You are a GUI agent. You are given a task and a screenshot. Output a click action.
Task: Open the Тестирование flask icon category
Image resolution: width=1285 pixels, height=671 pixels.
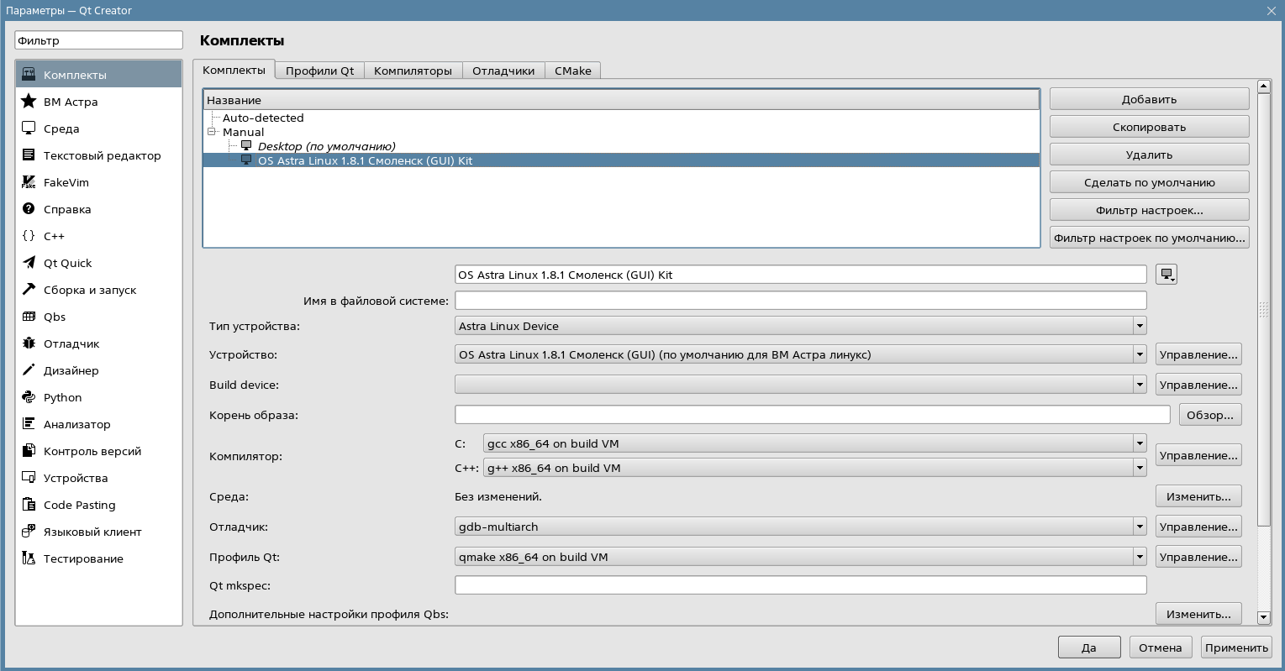[x=29, y=558]
